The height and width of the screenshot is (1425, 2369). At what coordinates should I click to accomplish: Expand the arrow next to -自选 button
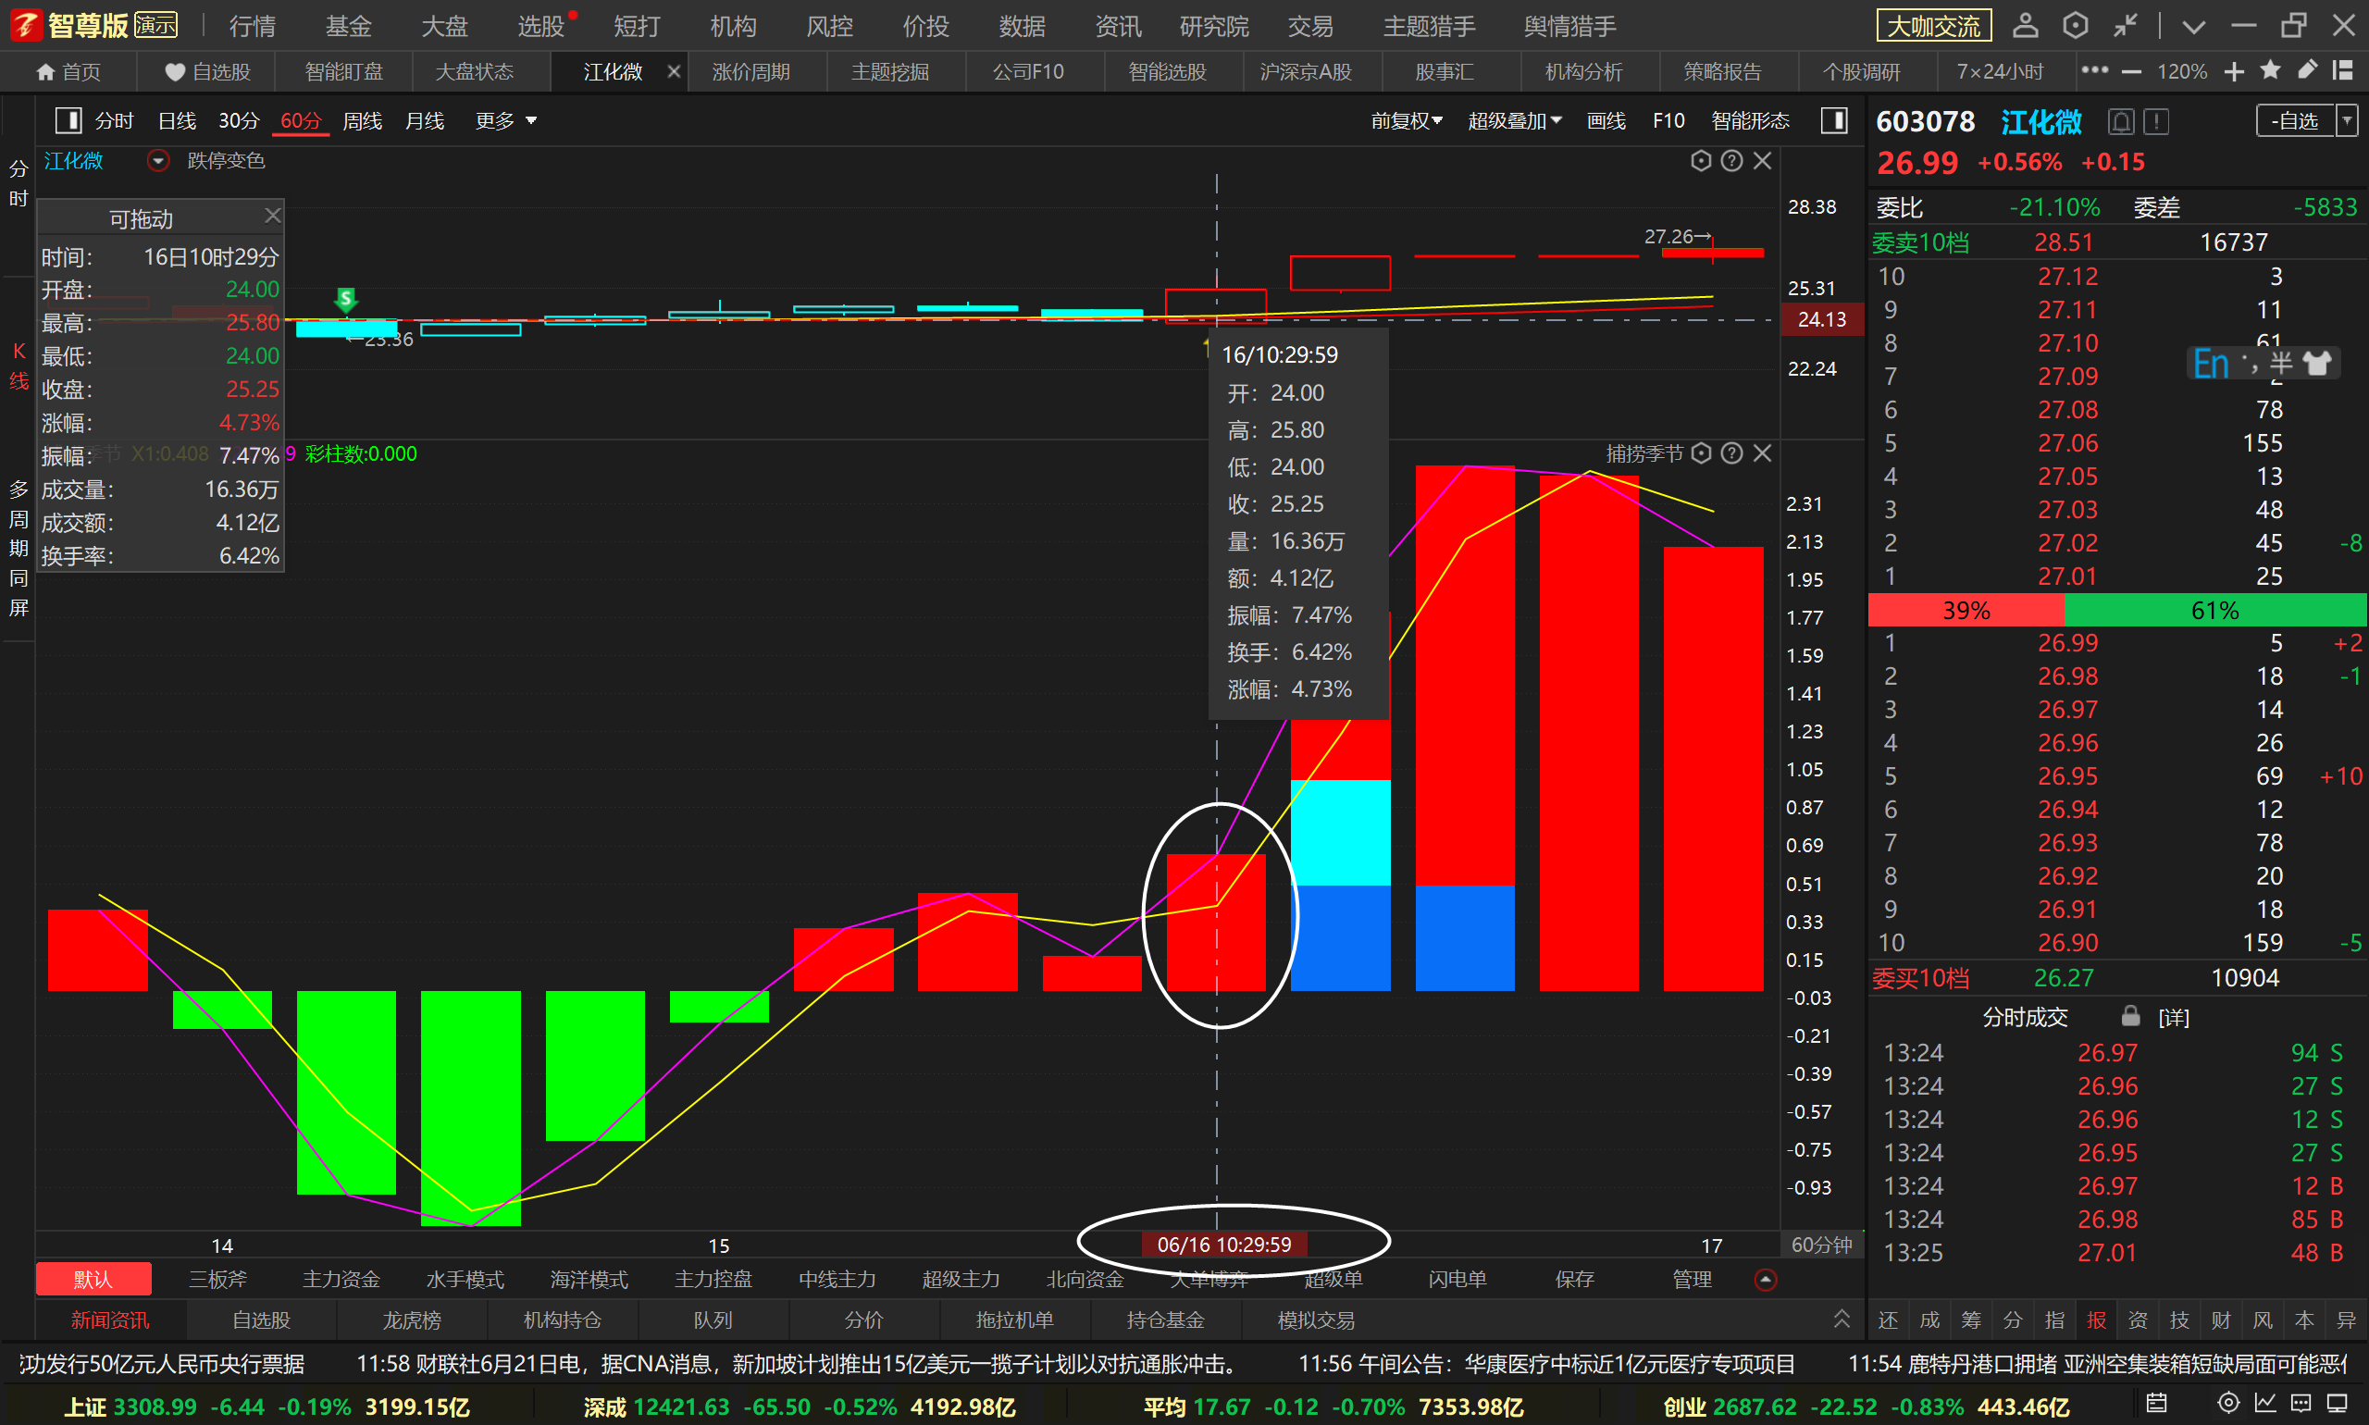click(2347, 121)
